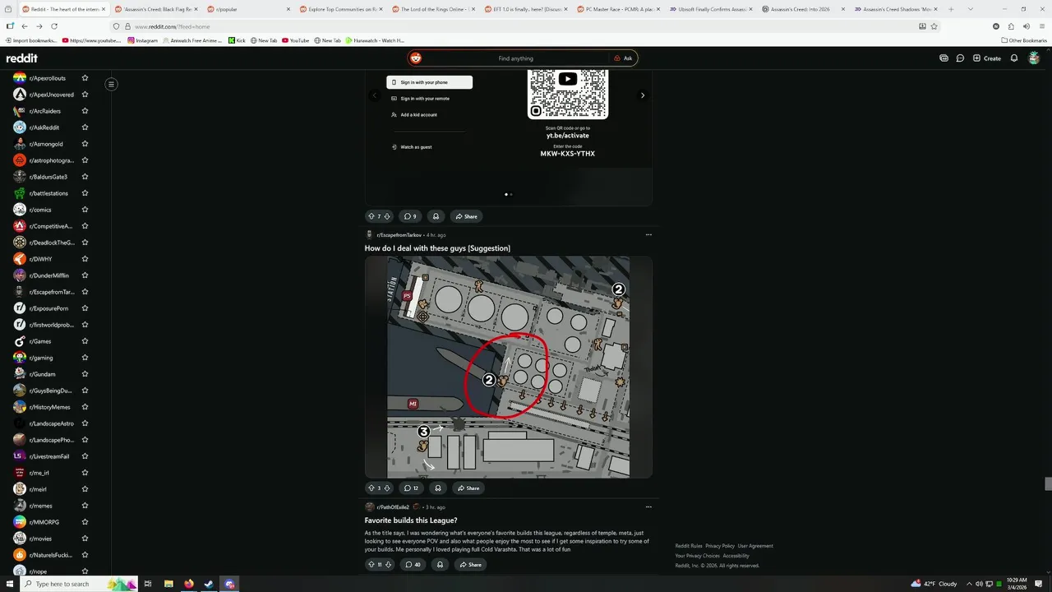The height and width of the screenshot is (592, 1052).
Task: Favorite r/Asmongold with its star
Action: tap(85, 144)
